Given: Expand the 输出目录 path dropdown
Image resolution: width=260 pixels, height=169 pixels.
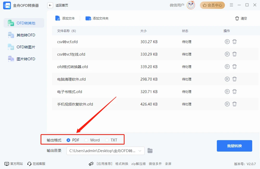Looking at the screenshot, I should [140, 151].
